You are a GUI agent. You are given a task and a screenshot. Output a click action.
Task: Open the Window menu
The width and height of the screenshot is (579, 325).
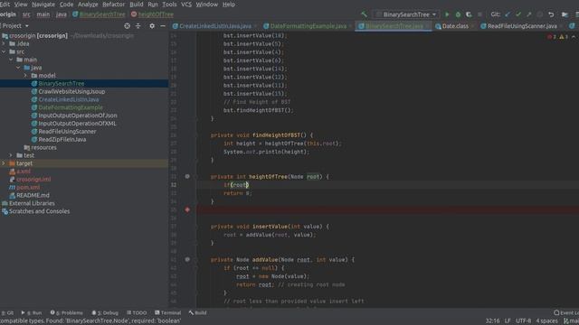[x=207, y=5]
